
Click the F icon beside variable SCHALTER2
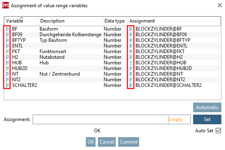click(7, 85)
